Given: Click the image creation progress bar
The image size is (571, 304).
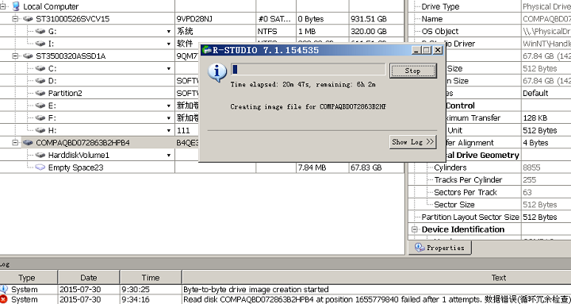Looking at the screenshot, I should tap(308, 70).
